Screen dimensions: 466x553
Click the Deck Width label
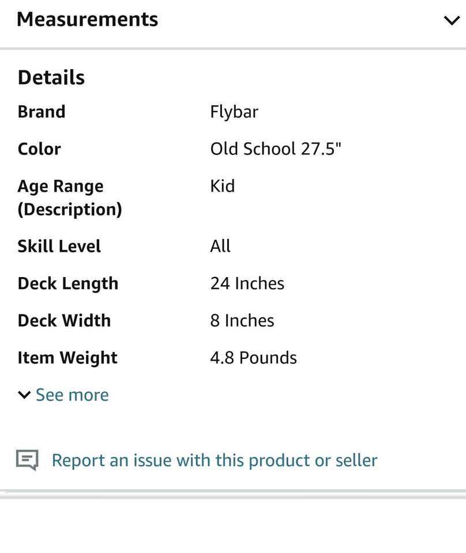click(x=64, y=321)
